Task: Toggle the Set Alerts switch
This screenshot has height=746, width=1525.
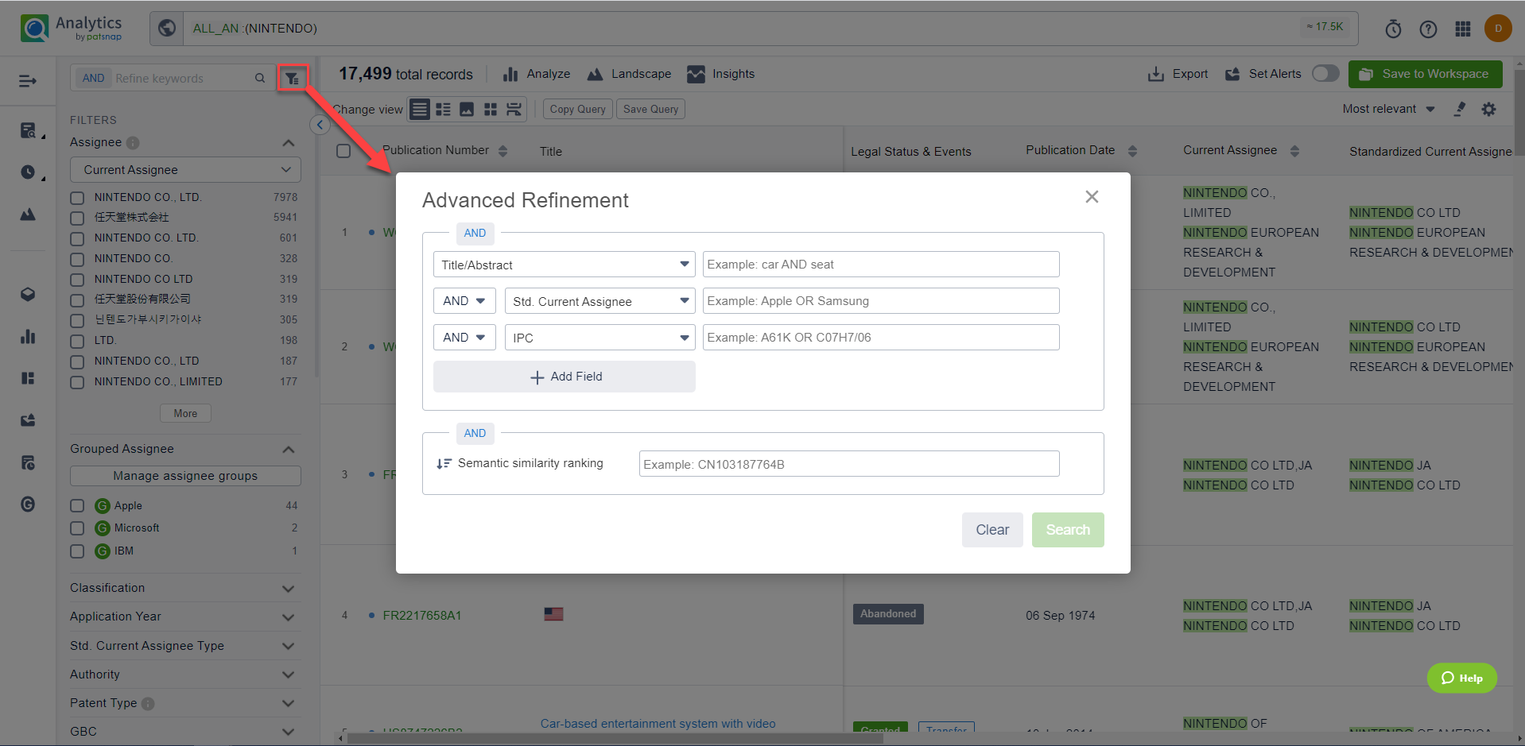Action: click(x=1325, y=74)
